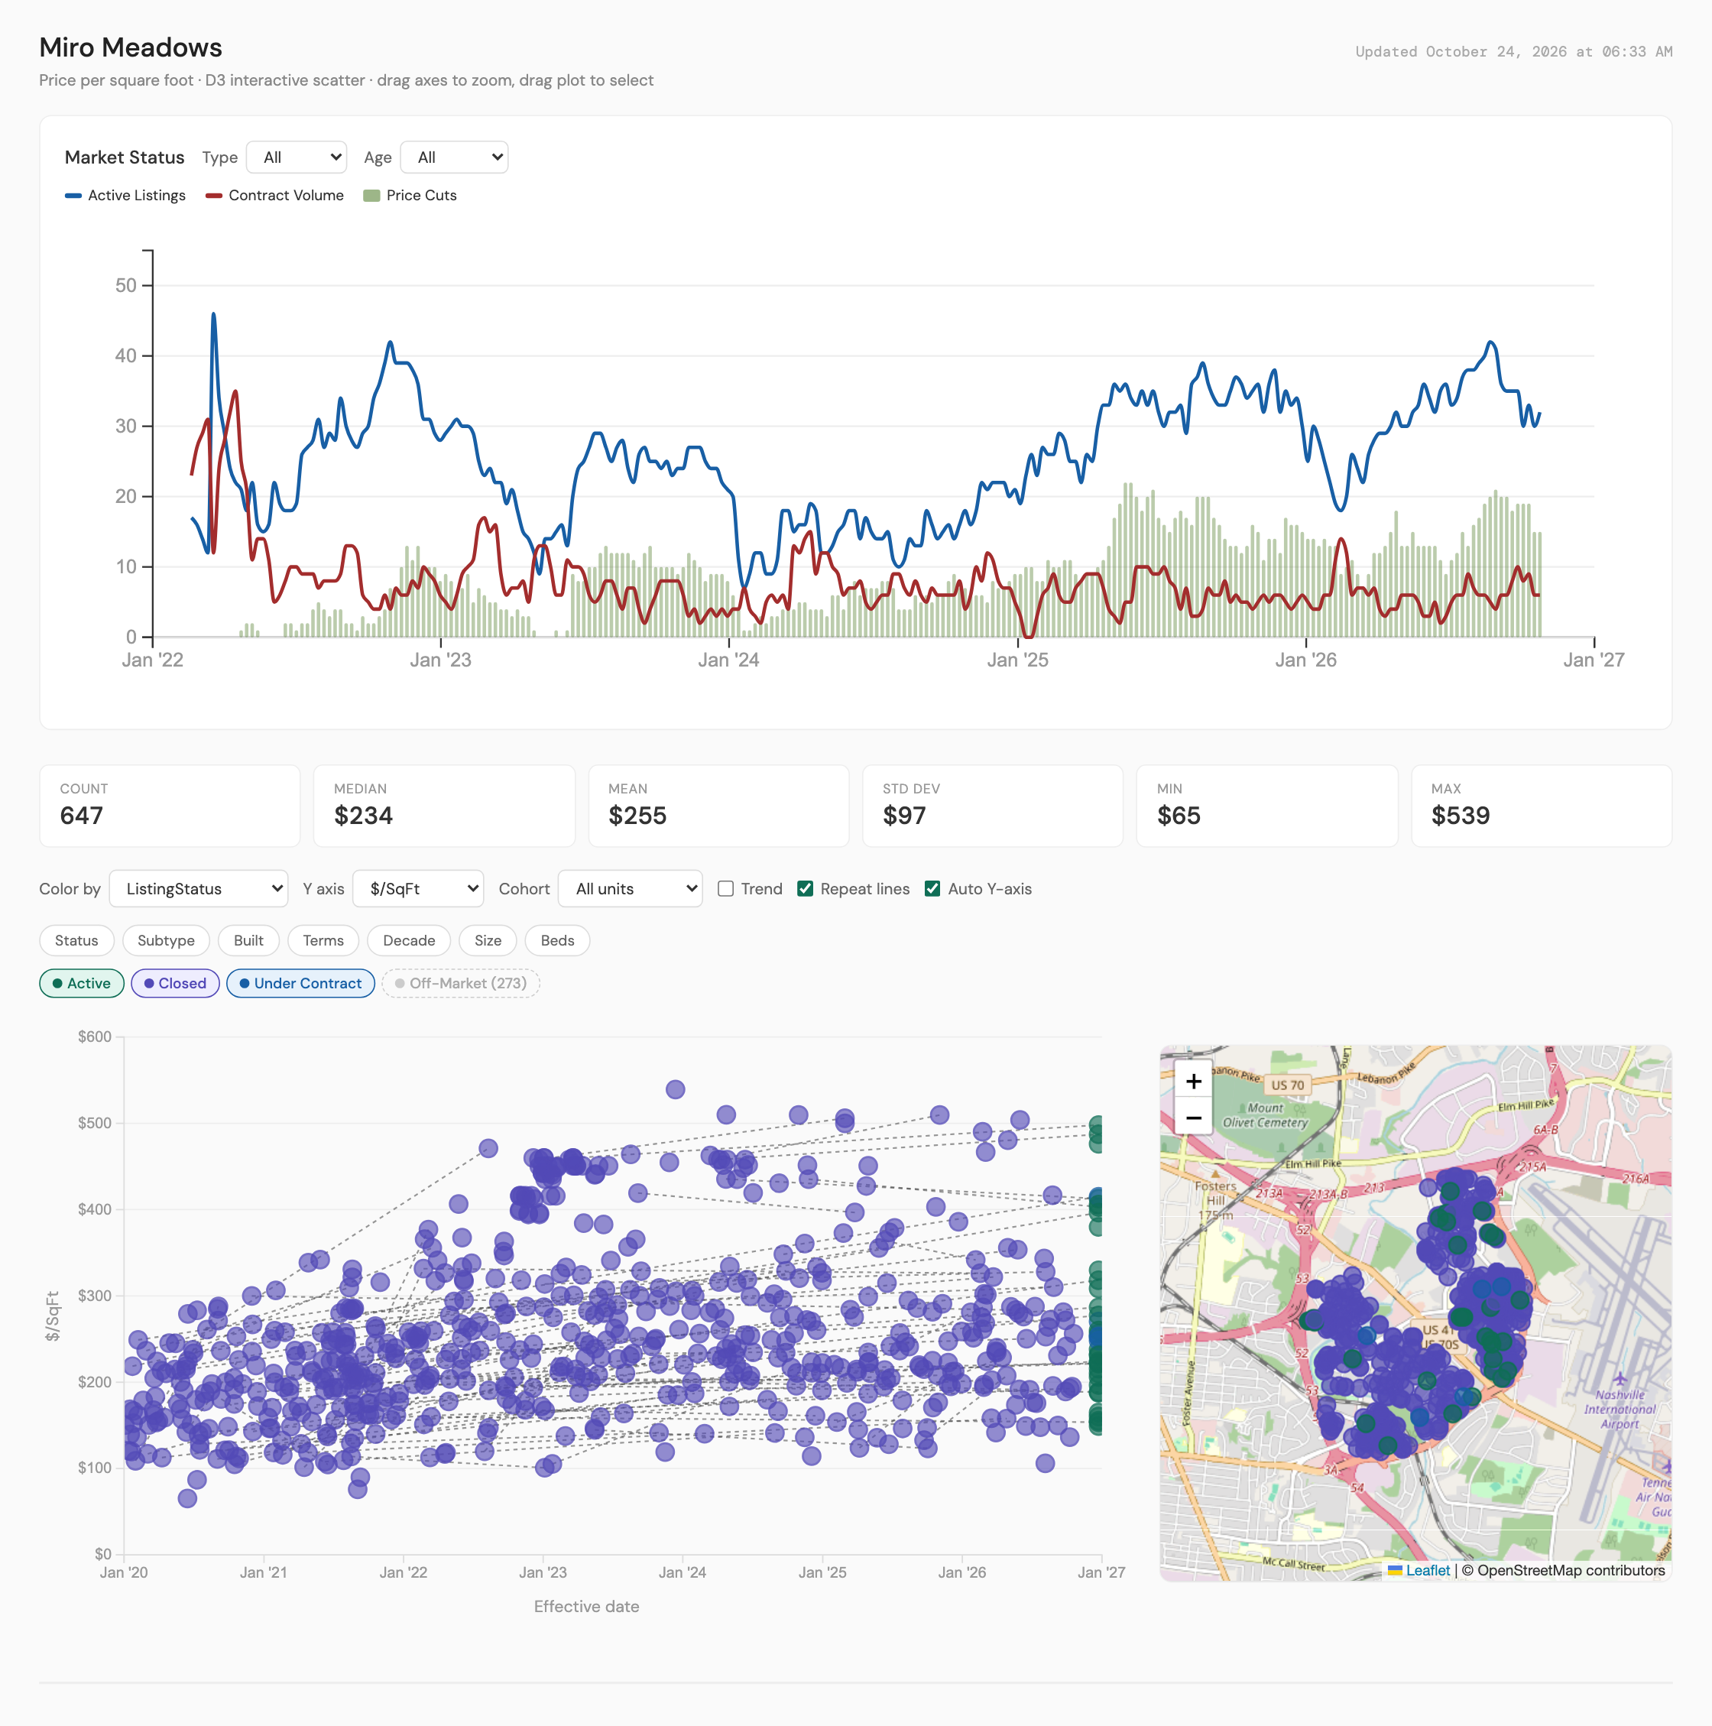Viewport: 1712px width, 1726px height.
Task: Click the MAX $539 stat card
Action: pyautogui.click(x=1542, y=806)
